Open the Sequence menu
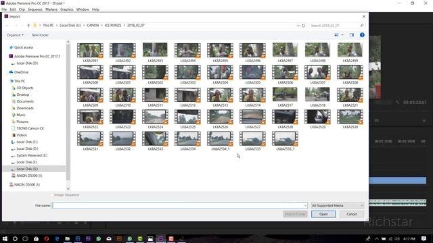Image resolution: width=433 pixels, height=243 pixels. [x=35, y=9]
